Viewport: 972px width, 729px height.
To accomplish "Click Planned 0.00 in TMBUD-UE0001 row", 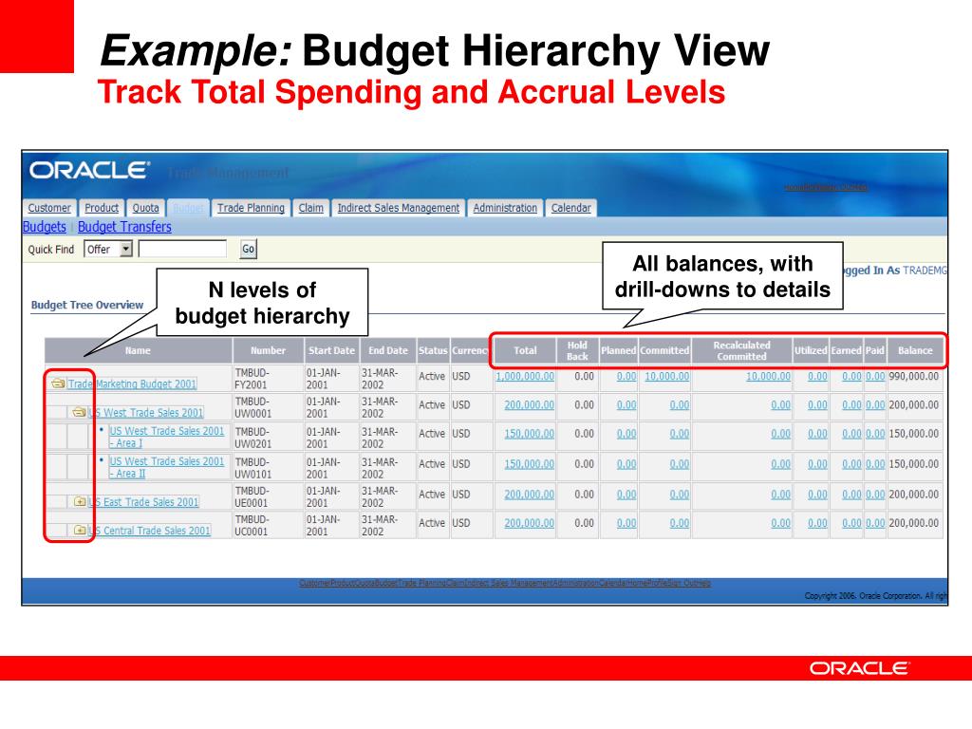I will point(626,494).
